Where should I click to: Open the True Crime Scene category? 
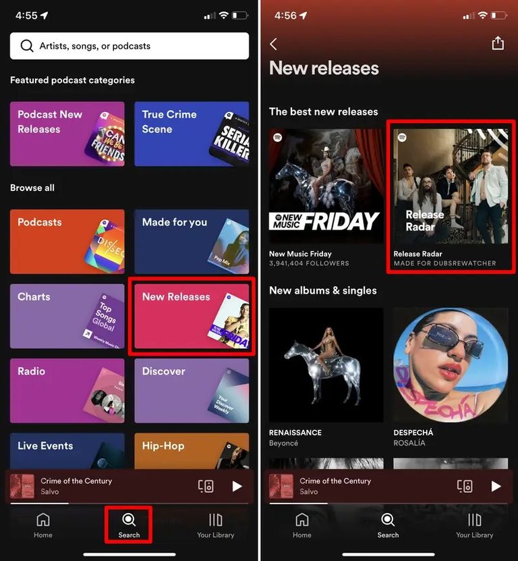[192, 134]
